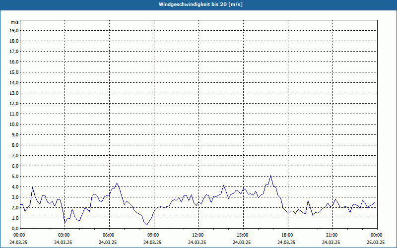Select the "17,0" y-axis label
Viewport: 397px width, 248px height.
14,52
